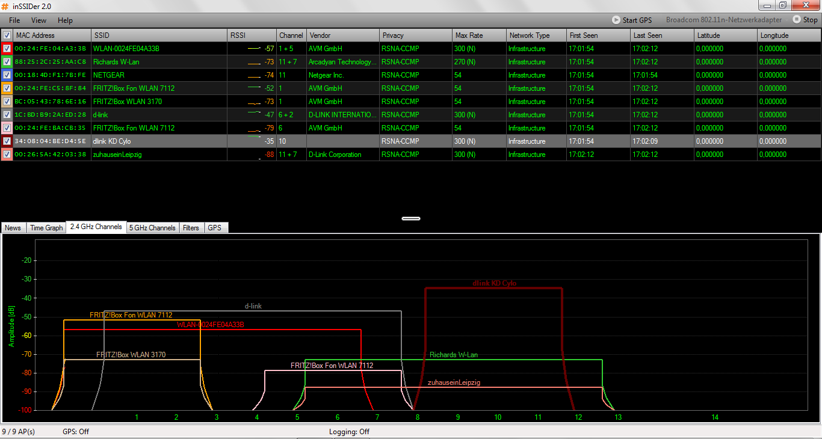Sort by the Channel column header

[291, 35]
